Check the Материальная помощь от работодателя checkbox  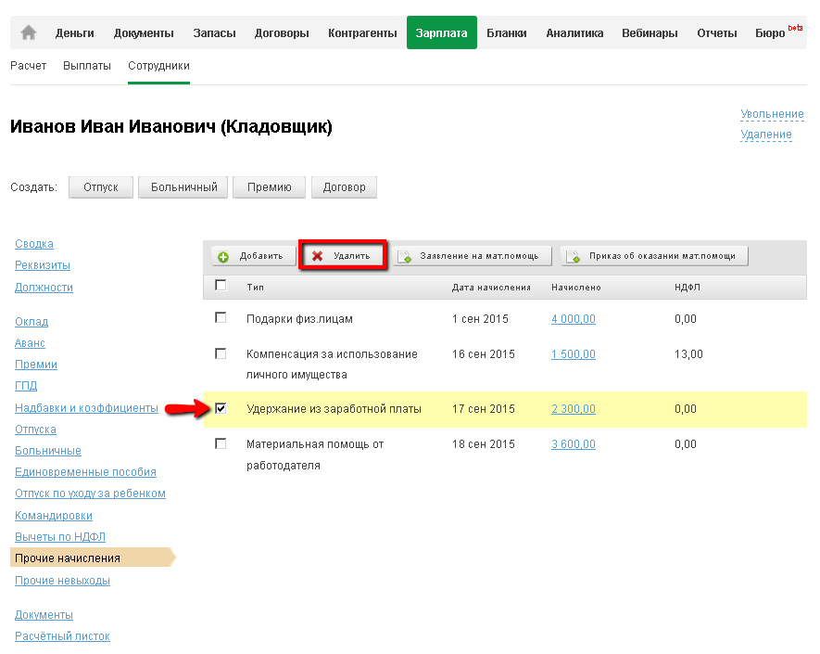[x=221, y=444]
